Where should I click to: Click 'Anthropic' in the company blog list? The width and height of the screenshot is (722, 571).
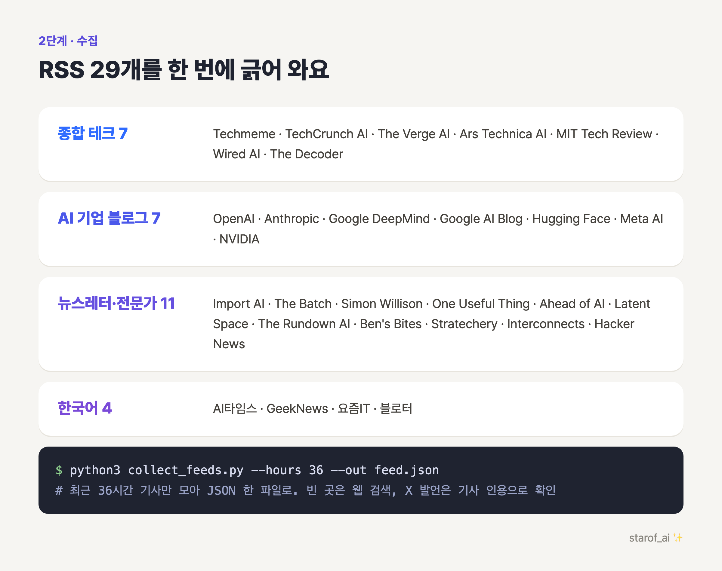click(292, 219)
